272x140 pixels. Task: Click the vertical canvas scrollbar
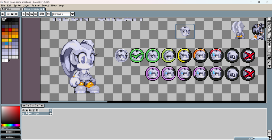[x=265, y=34]
